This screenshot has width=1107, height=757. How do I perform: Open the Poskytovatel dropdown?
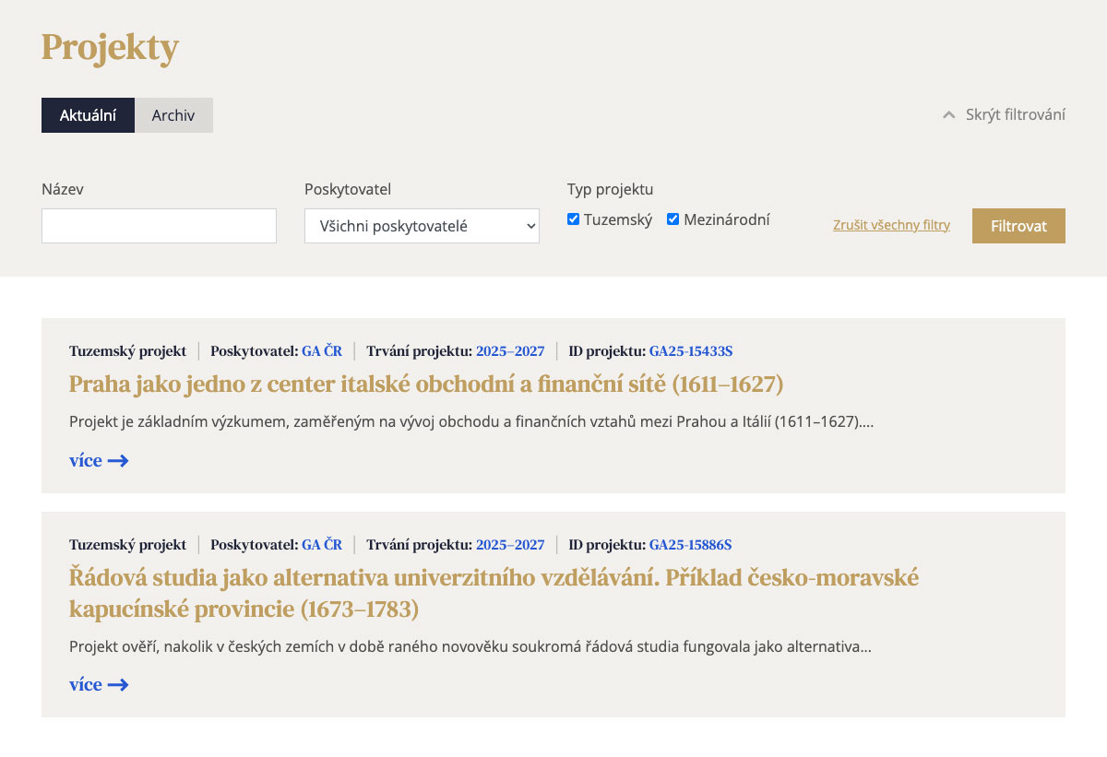coord(422,226)
